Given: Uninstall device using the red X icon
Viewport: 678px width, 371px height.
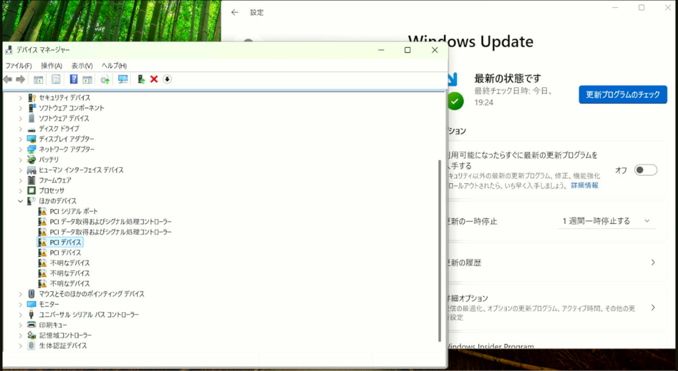Looking at the screenshot, I should [154, 79].
